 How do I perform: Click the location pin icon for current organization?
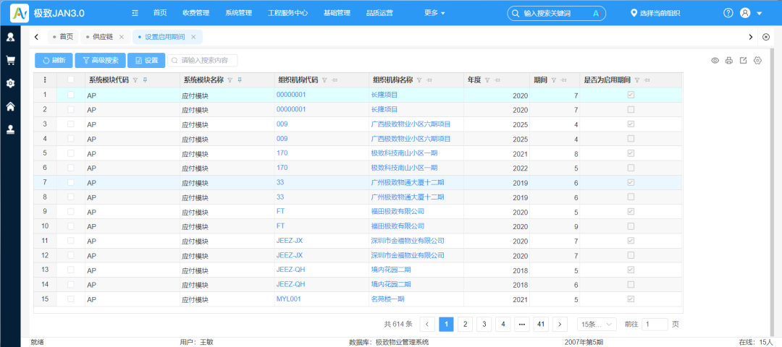click(634, 13)
